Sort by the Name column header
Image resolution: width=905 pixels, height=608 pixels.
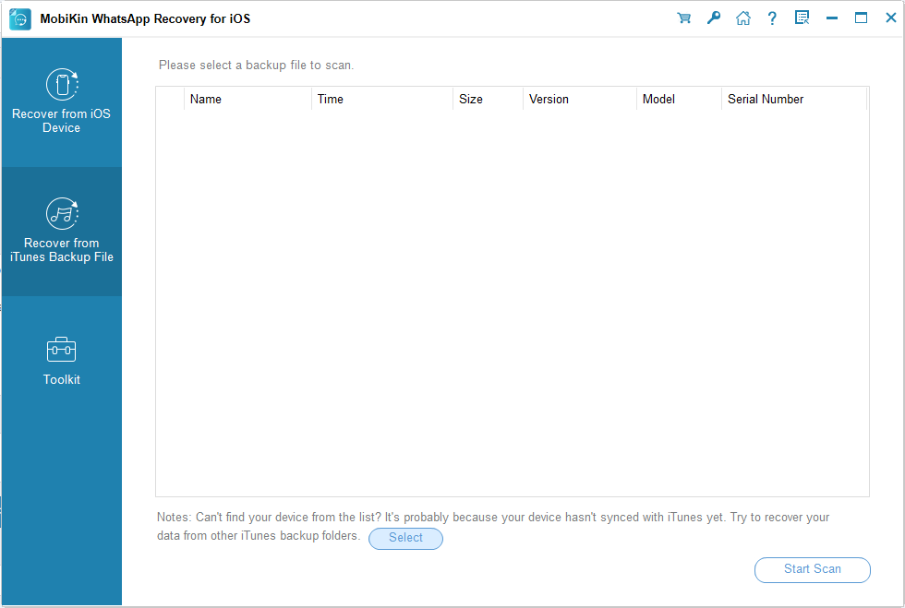click(247, 100)
